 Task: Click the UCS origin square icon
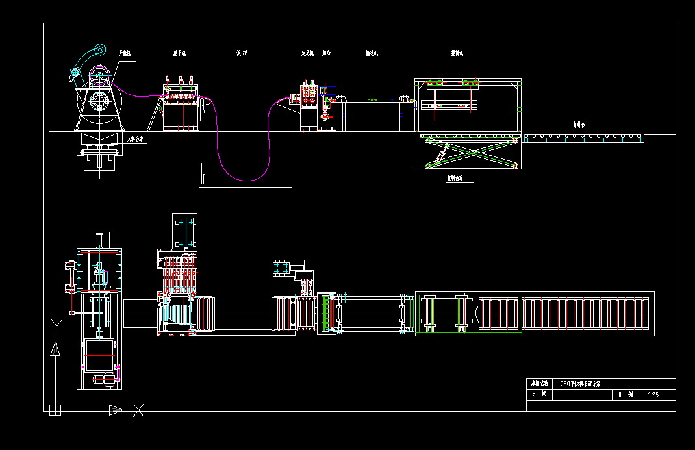(55, 410)
